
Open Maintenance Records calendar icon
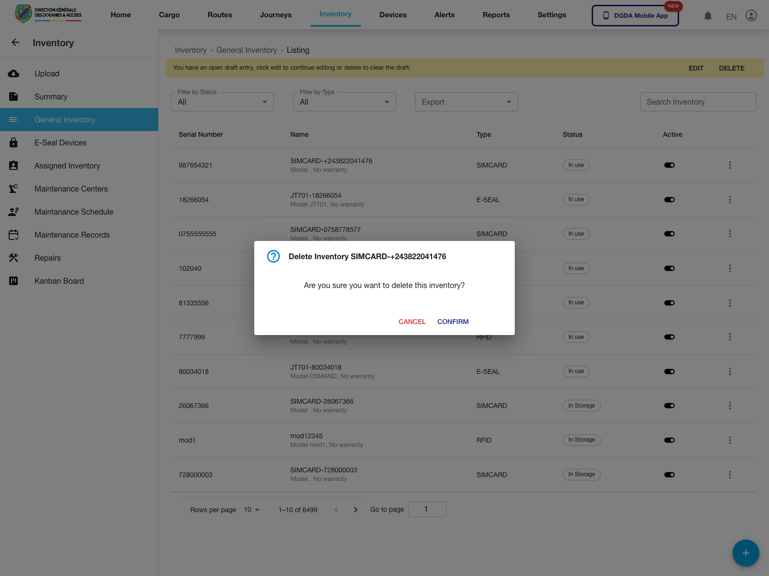click(13, 235)
